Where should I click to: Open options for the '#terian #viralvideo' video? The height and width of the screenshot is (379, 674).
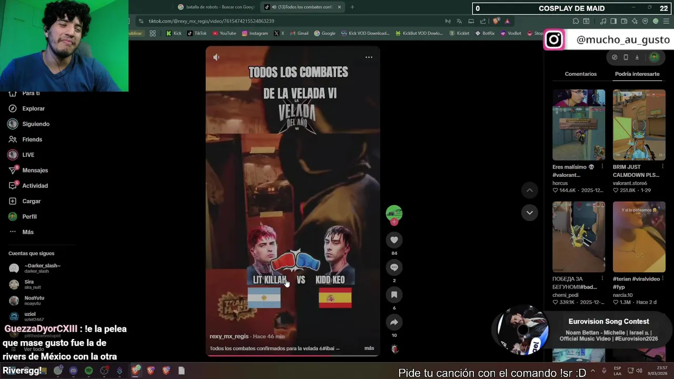coord(662,279)
